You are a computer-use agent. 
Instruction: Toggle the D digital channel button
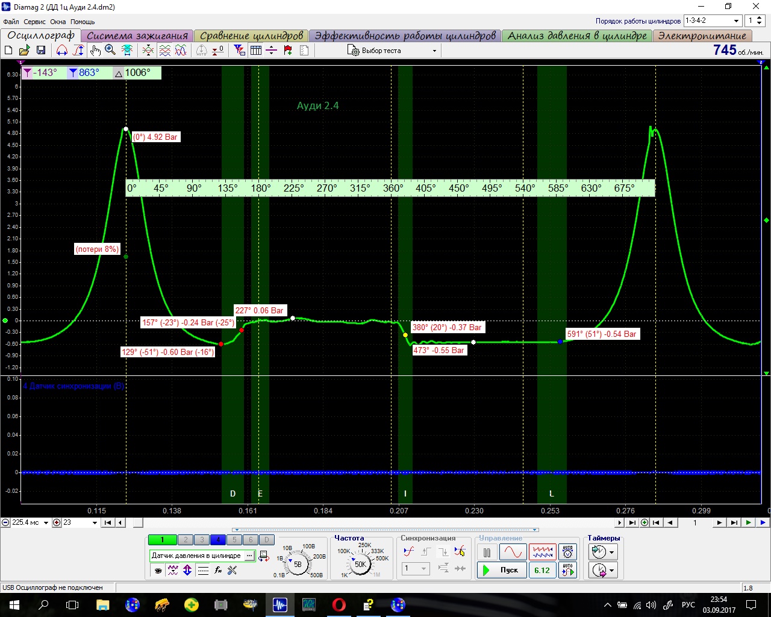tap(267, 540)
